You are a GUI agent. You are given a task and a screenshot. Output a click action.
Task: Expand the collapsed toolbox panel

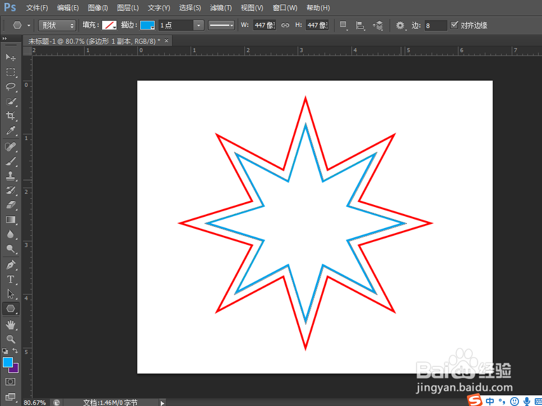pyautogui.click(x=4, y=38)
